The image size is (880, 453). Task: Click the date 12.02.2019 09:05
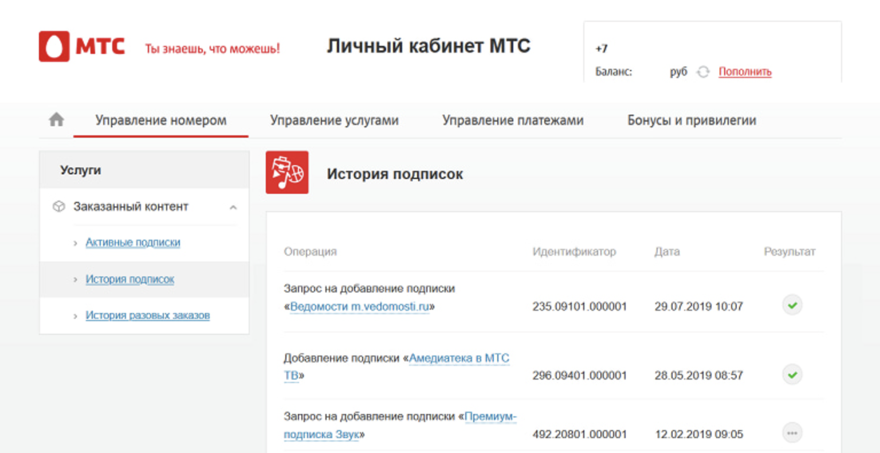(699, 435)
